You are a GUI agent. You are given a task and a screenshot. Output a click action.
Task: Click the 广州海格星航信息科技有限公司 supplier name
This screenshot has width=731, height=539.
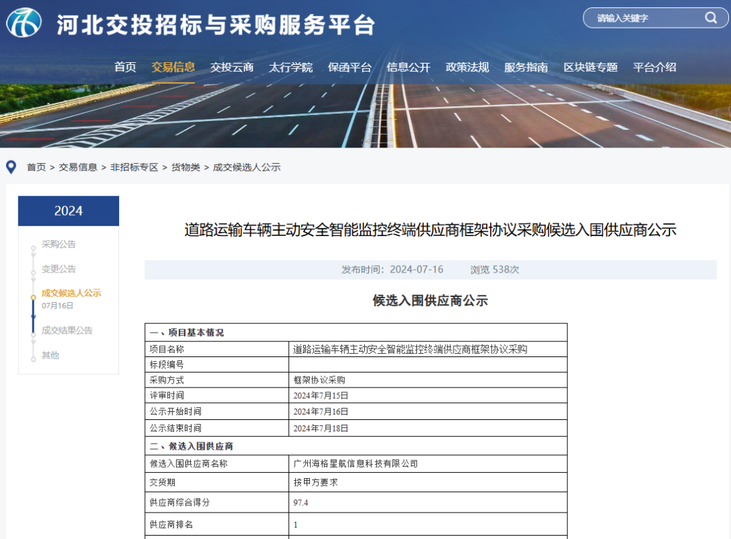coord(356,463)
